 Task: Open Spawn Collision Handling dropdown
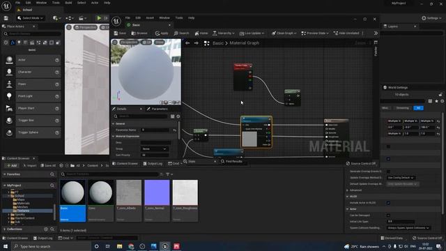pyautogui.click(x=408, y=228)
